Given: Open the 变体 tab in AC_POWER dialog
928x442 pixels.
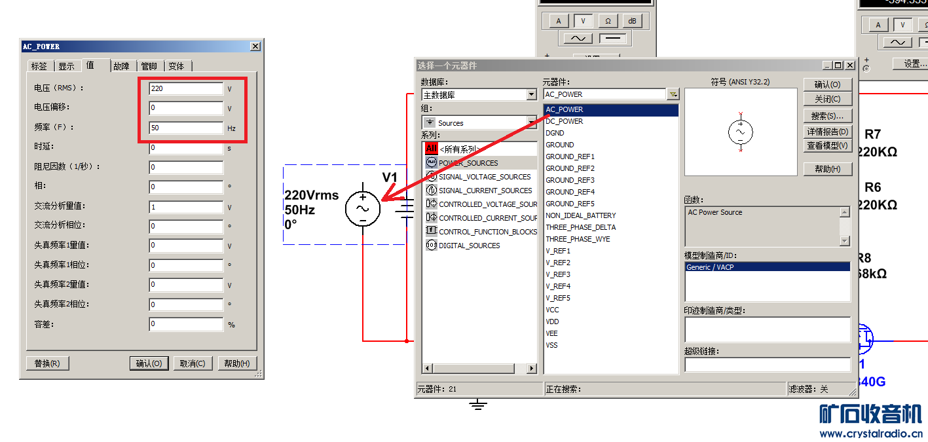Looking at the screenshot, I should pyautogui.click(x=177, y=66).
